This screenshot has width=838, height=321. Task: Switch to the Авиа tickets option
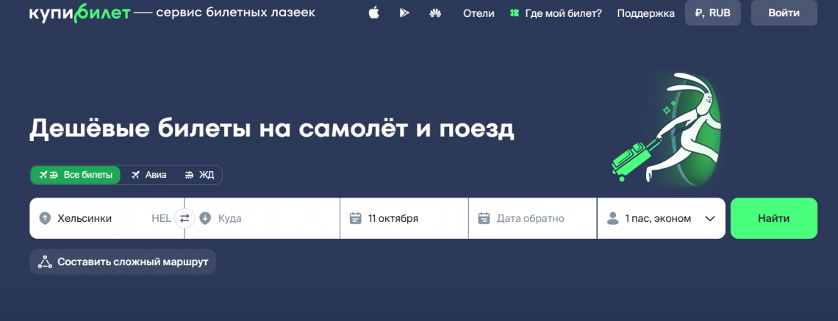point(148,175)
